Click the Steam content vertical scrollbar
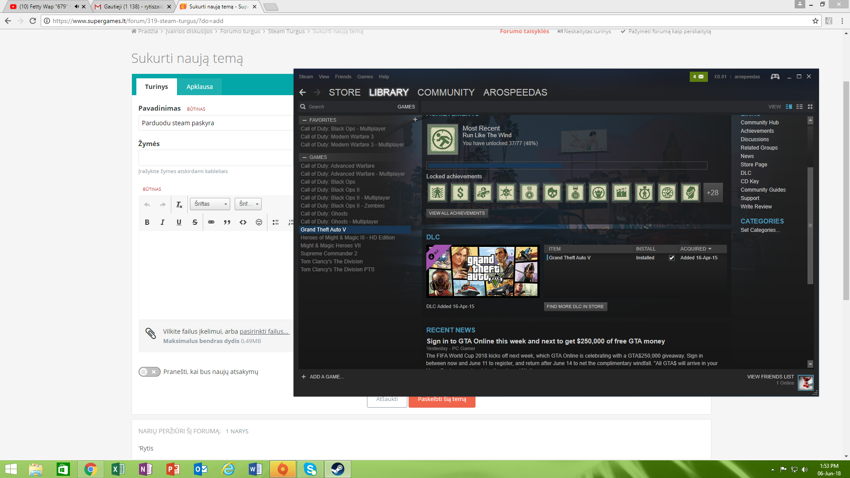This screenshot has height=478, width=850. (x=810, y=226)
